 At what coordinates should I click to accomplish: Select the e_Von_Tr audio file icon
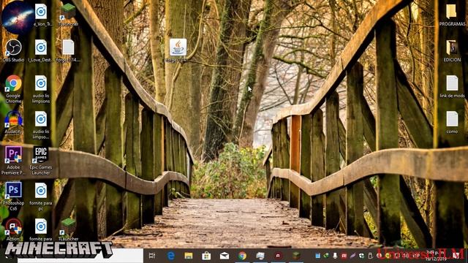[41, 15]
